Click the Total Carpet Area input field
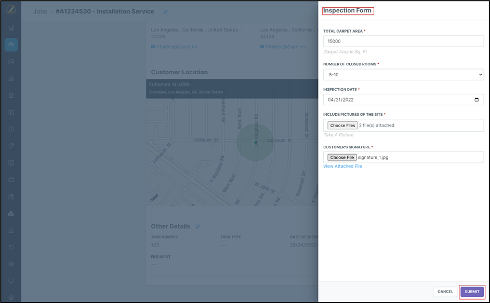The height and width of the screenshot is (303, 490). tap(403, 42)
